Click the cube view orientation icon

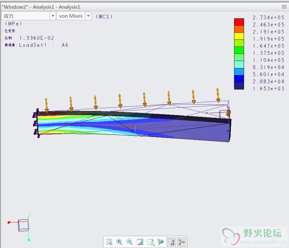[x=161, y=242]
